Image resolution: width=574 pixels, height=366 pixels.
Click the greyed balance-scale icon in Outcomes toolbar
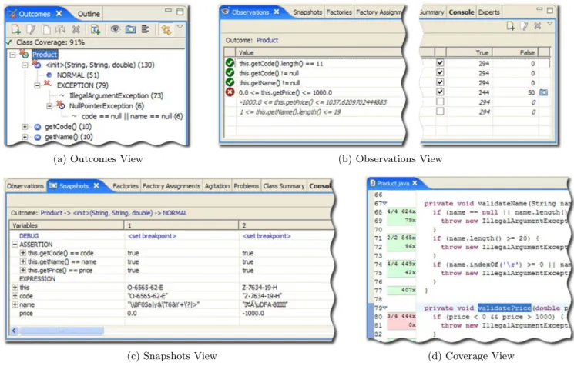click(x=60, y=29)
